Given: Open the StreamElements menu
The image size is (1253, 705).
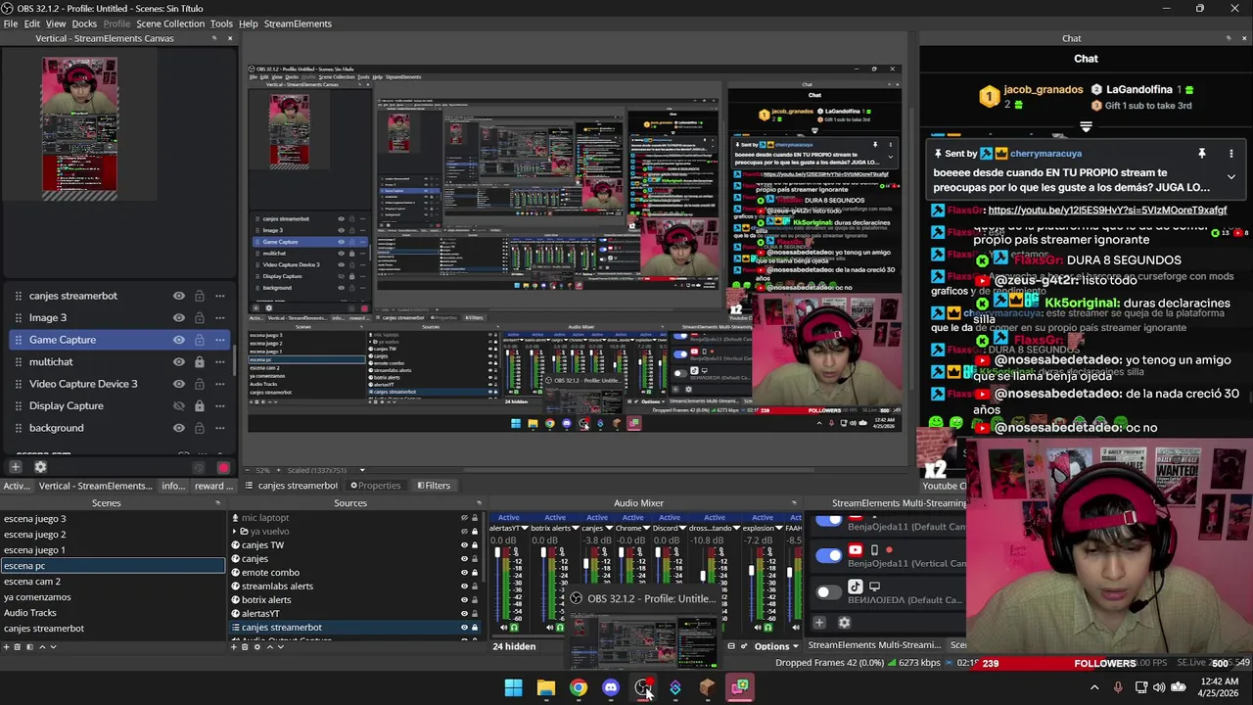Looking at the screenshot, I should point(298,23).
